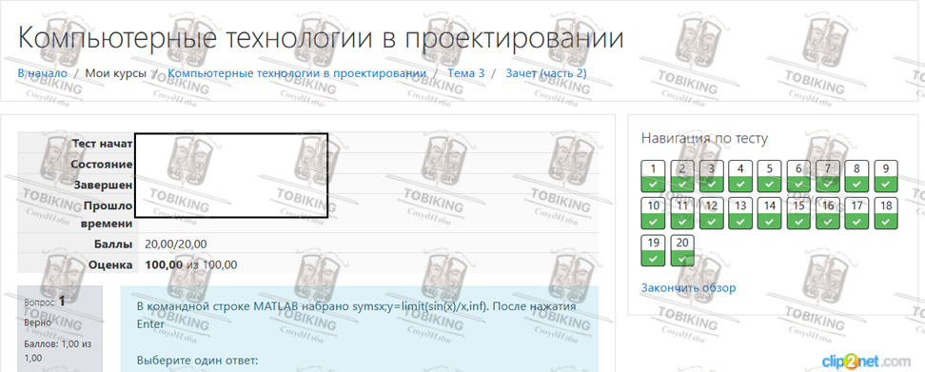Open question 13 navigation box
The image size is (925, 372).
coord(740,213)
